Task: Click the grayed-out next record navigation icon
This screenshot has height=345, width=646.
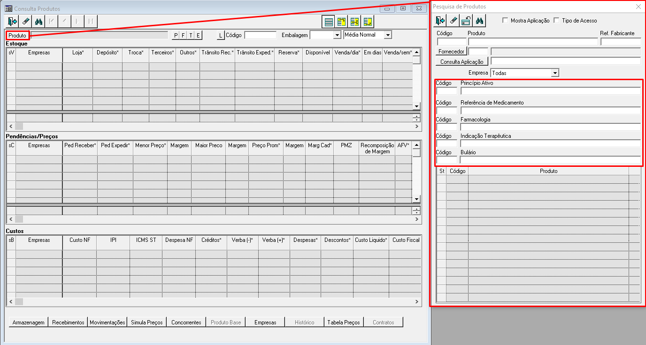Action: (x=77, y=21)
